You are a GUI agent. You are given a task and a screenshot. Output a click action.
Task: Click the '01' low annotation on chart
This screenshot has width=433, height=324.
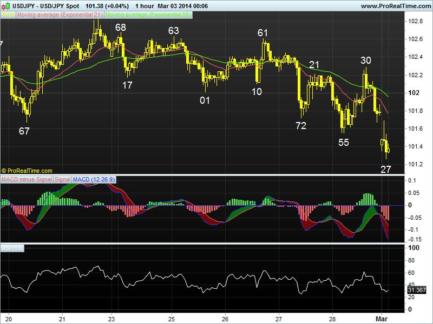coord(205,100)
